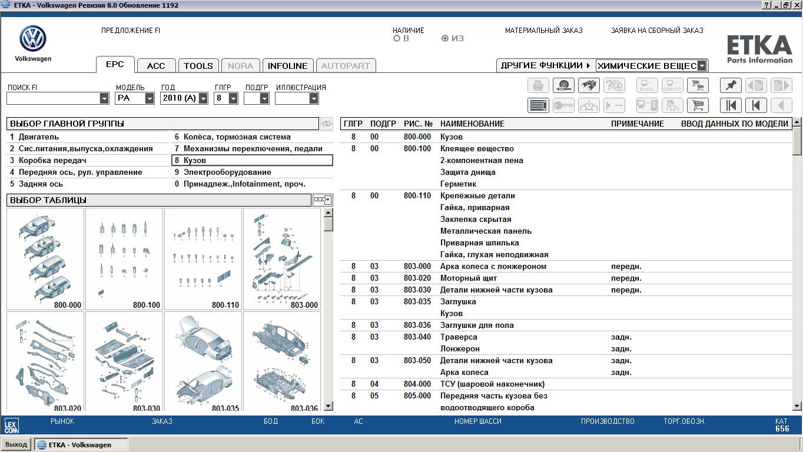Select the 'В' availability radio button
This screenshot has height=452, width=803.
point(397,39)
